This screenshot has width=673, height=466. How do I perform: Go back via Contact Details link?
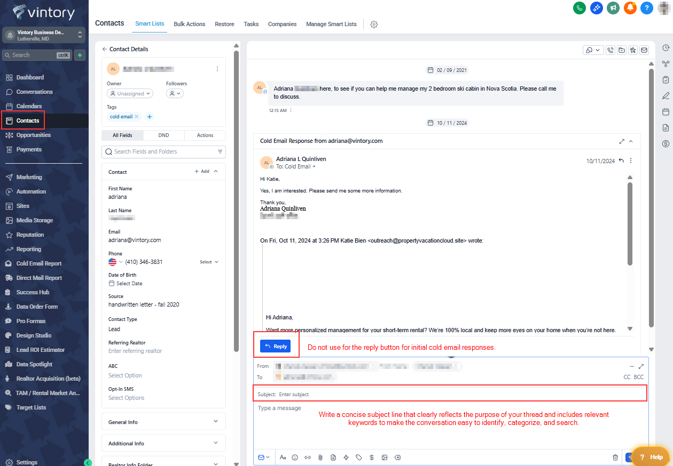click(125, 49)
